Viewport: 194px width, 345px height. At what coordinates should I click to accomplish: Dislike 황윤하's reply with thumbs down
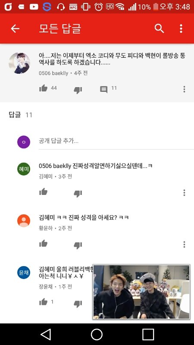tap(78, 245)
